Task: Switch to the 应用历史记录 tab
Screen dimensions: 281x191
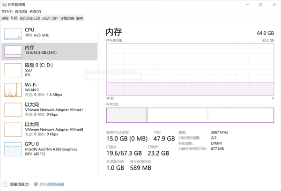Action: 30,18
